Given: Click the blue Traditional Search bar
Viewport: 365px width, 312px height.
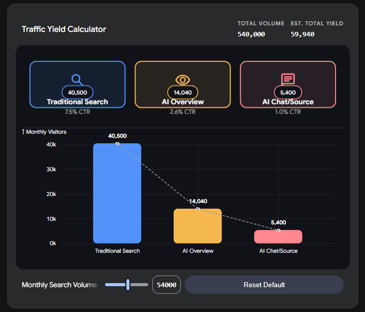Looking at the screenshot, I should [117, 198].
